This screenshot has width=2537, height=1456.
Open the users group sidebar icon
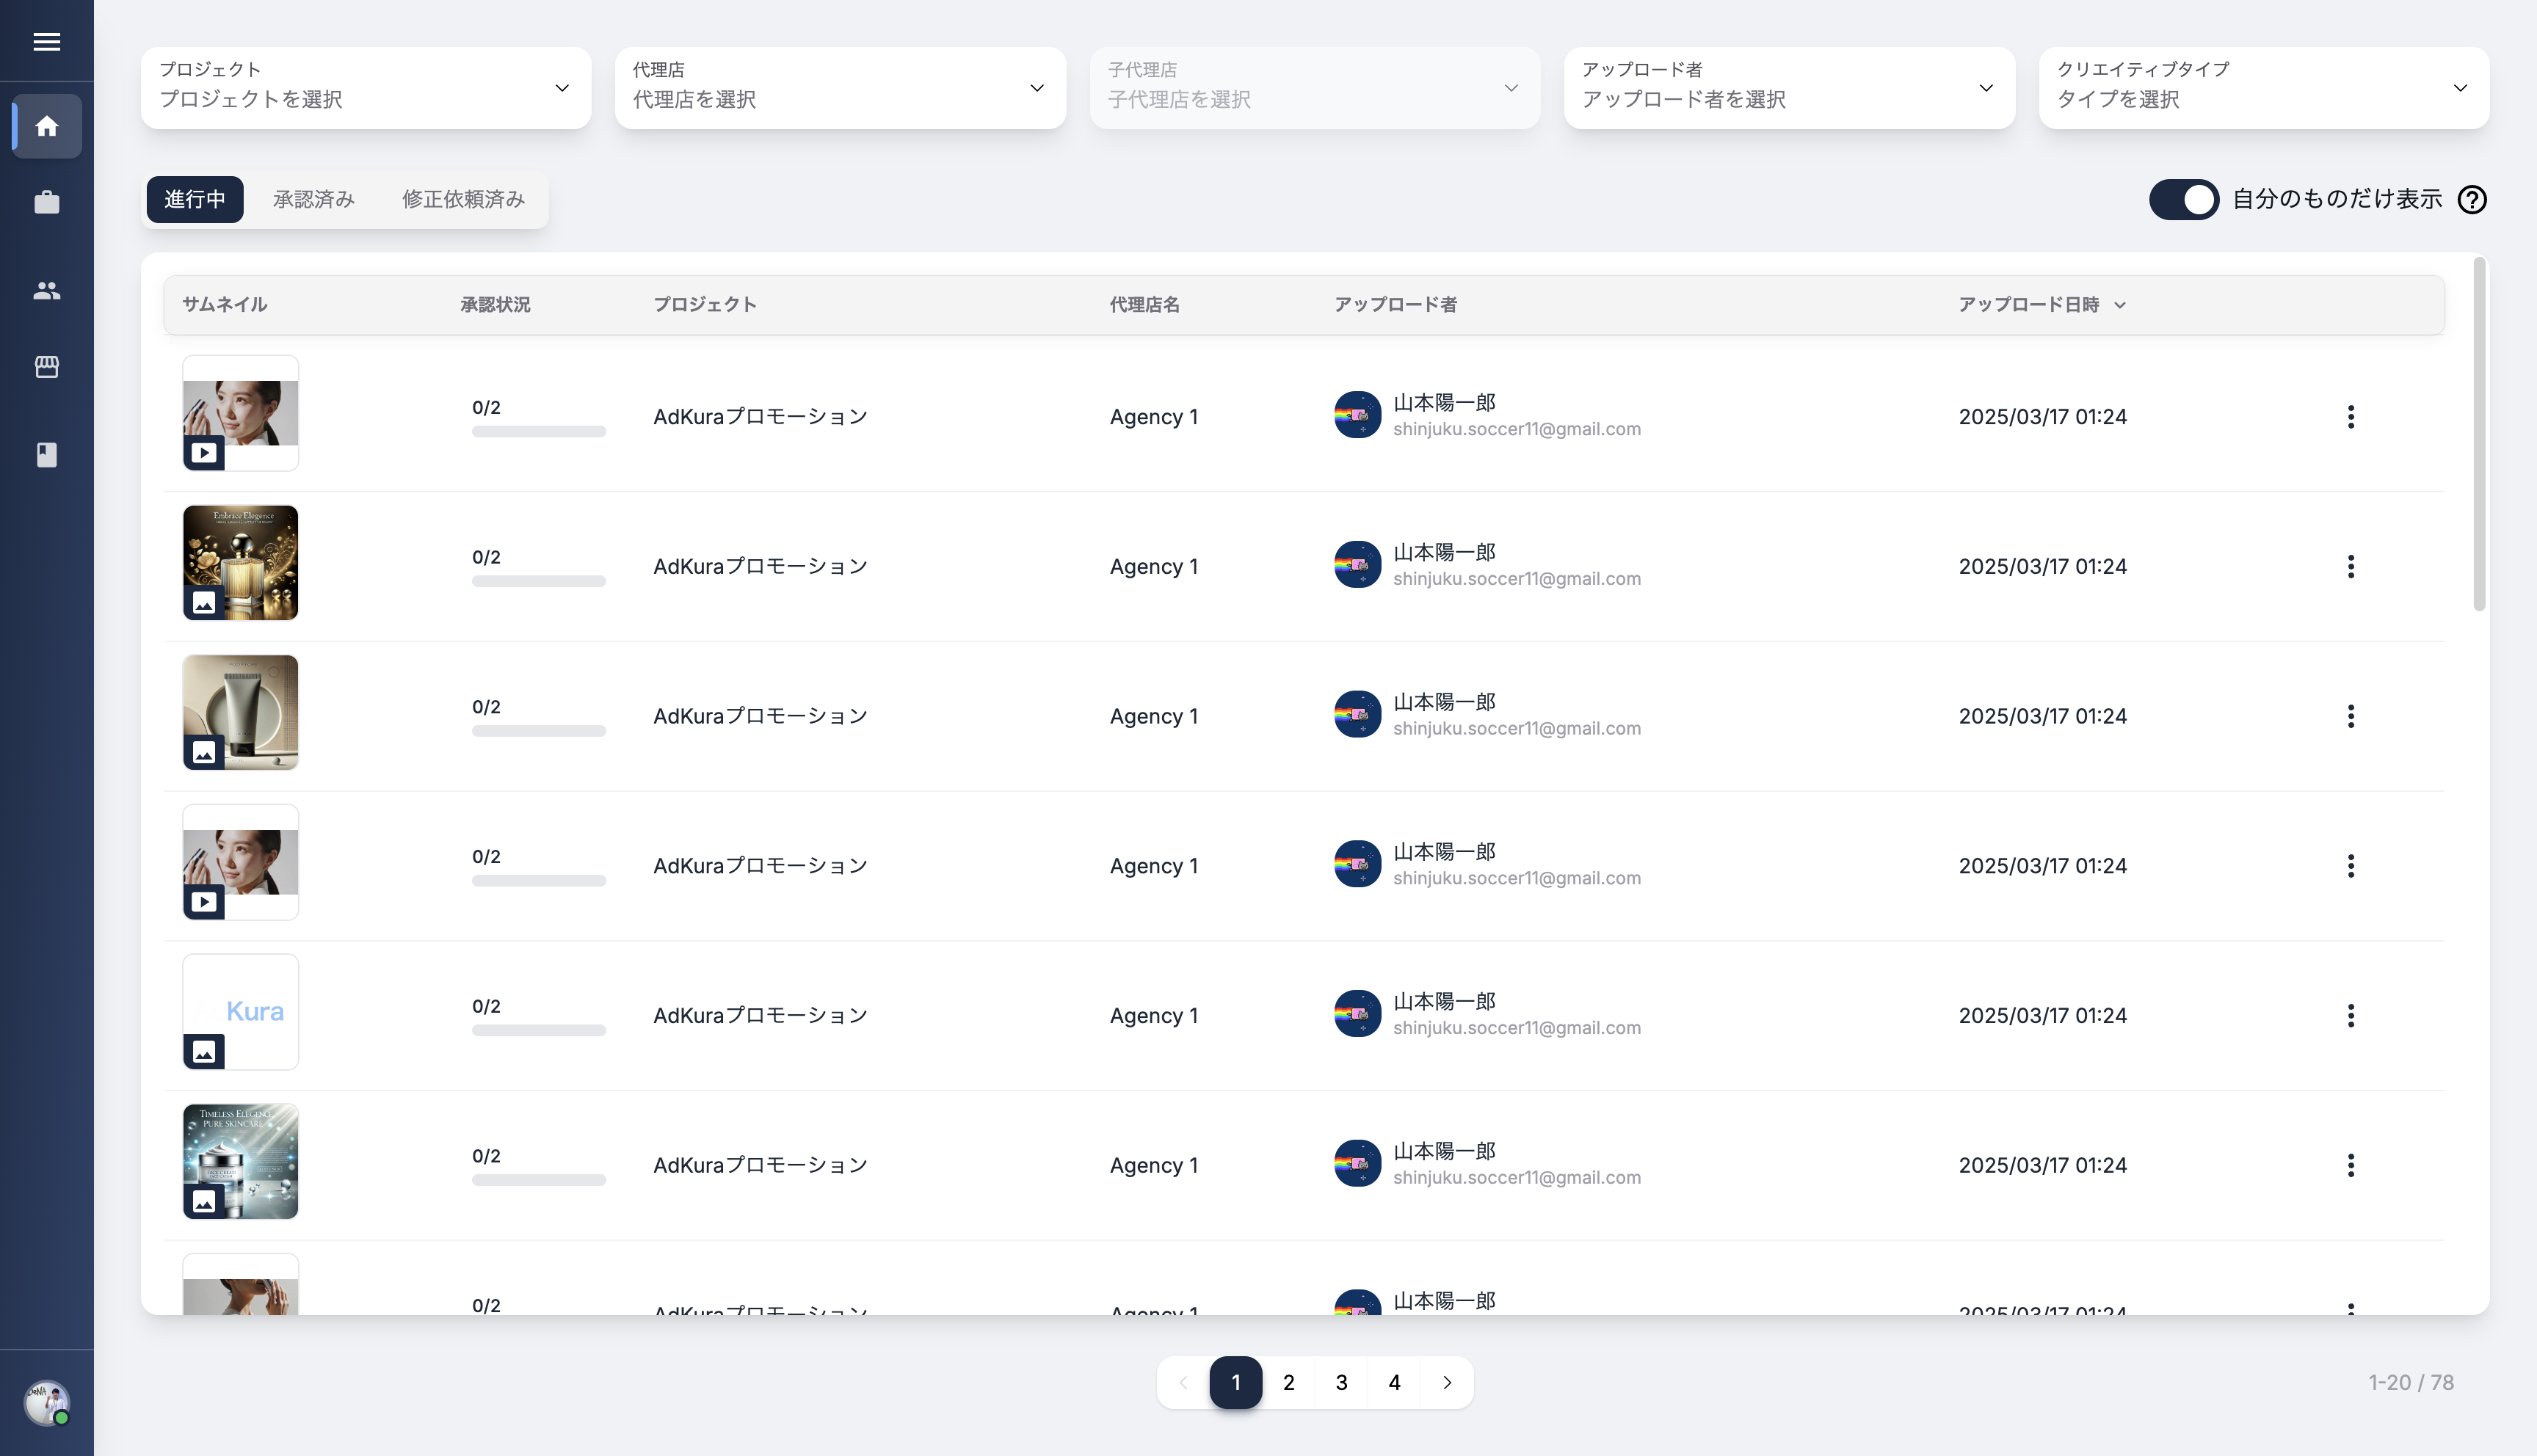[46, 290]
